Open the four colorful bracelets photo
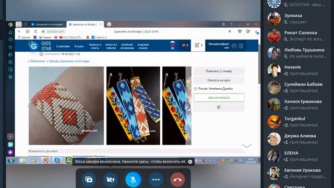This screenshot has height=188, width=334. pyautogui.click(x=133, y=105)
